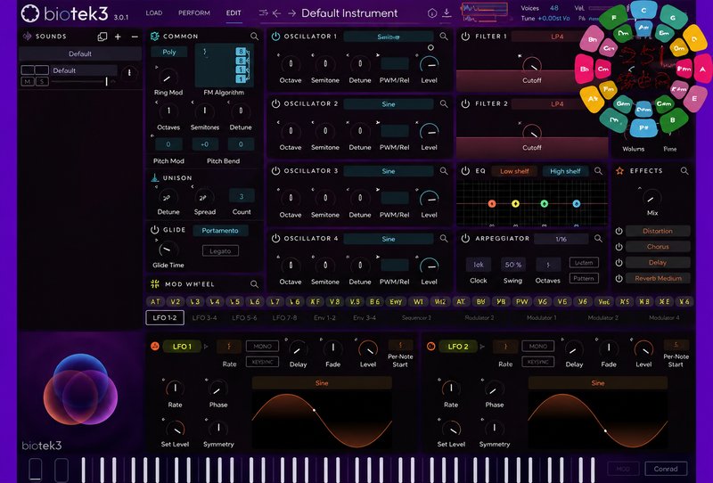
Task: Enable the Distortion effect power button
Action: tap(619, 231)
